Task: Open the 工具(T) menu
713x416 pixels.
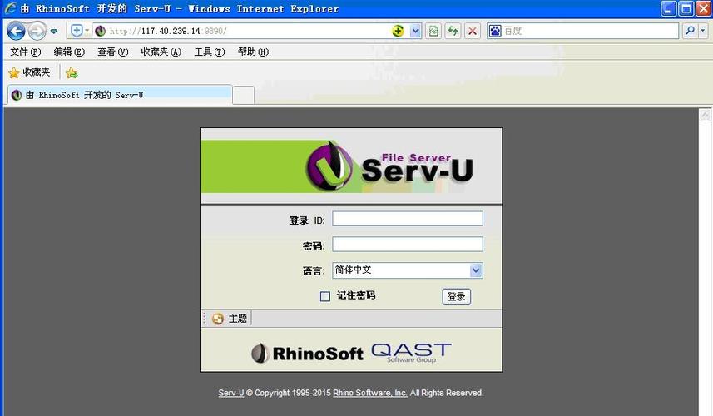Action: (x=209, y=52)
